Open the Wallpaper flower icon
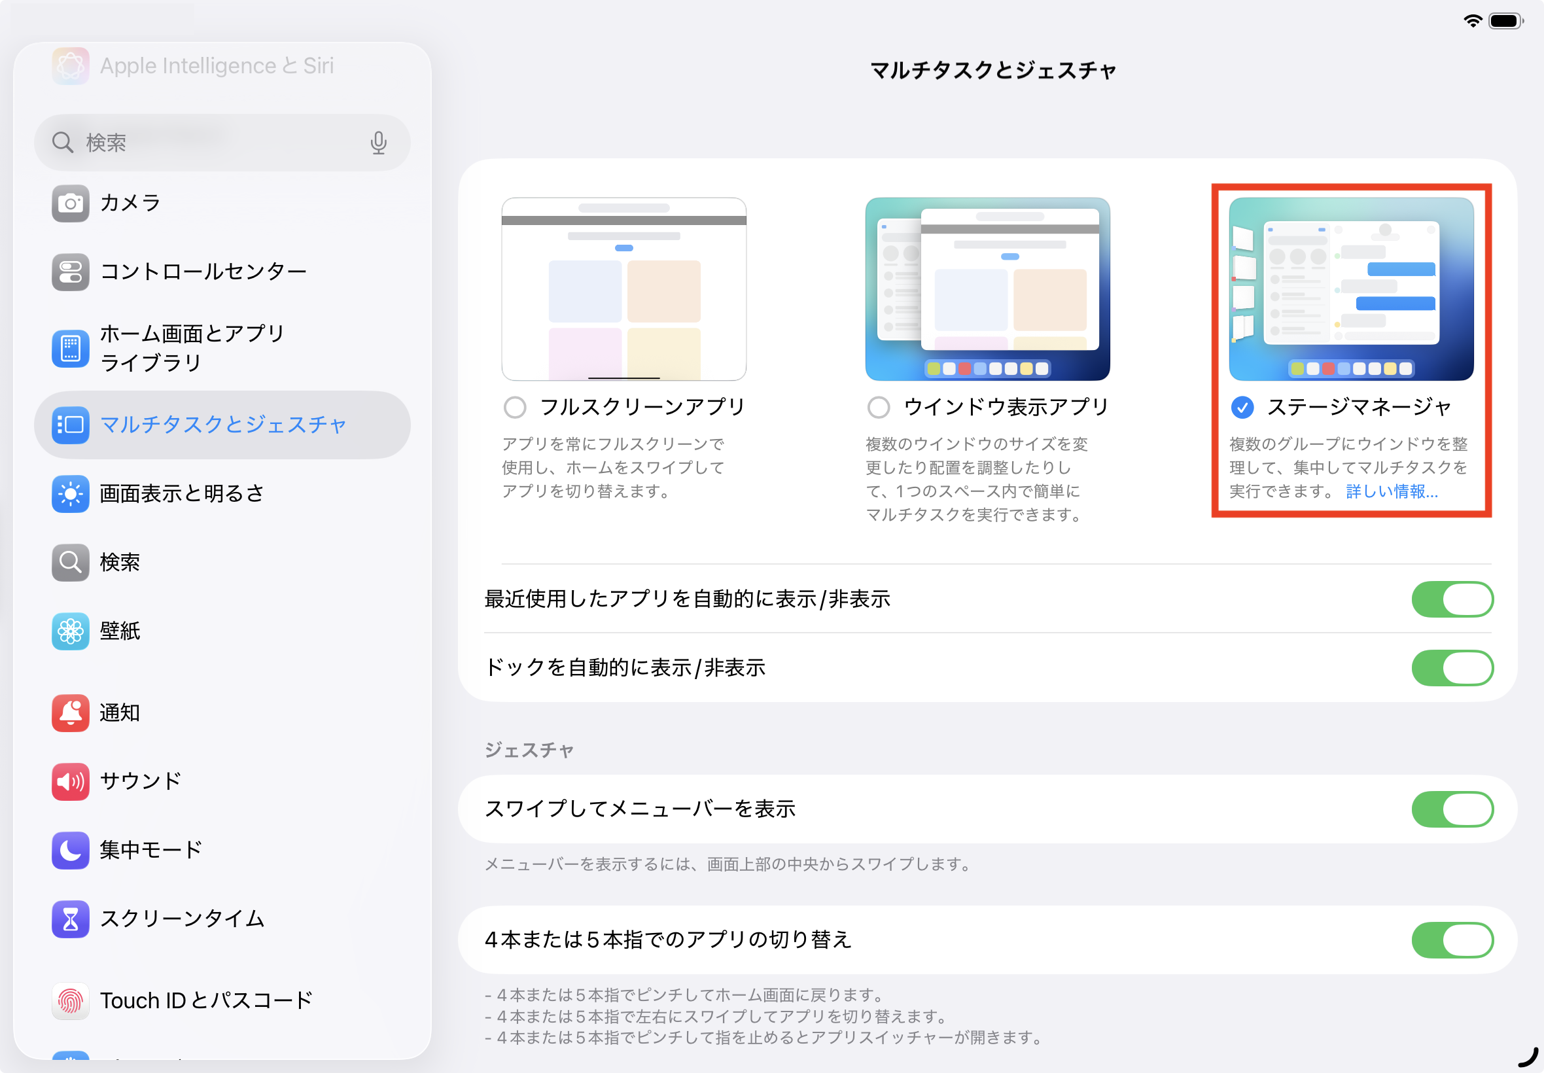This screenshot has width=1544, height=1073. (70, 631)
